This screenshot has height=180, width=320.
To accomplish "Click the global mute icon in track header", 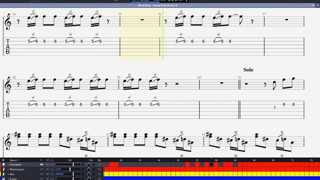I will click(x=47, y=160).
